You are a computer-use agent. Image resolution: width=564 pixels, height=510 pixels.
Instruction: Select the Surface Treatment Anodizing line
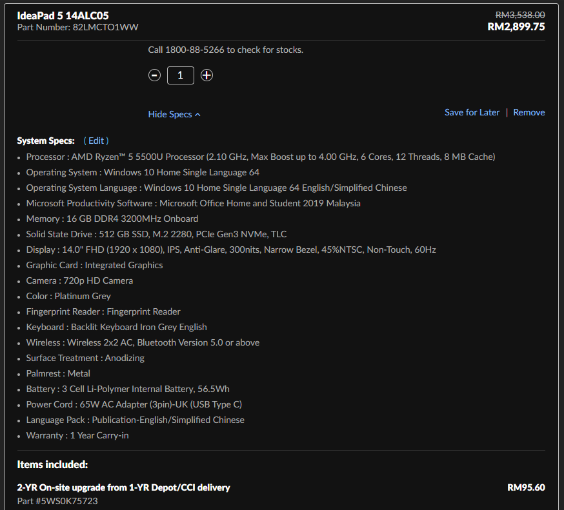click(x=85, y=358)
